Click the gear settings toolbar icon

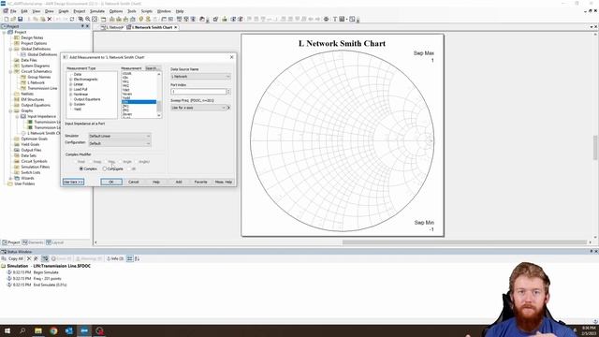coord(327,19)
